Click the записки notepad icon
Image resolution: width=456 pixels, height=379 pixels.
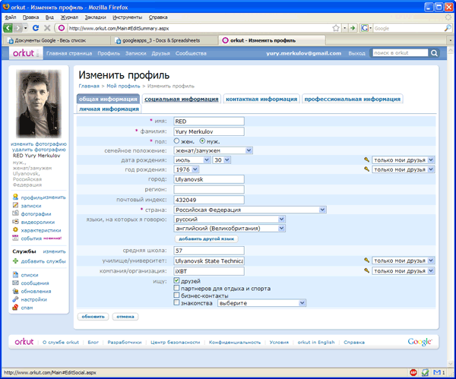(15, 205)
